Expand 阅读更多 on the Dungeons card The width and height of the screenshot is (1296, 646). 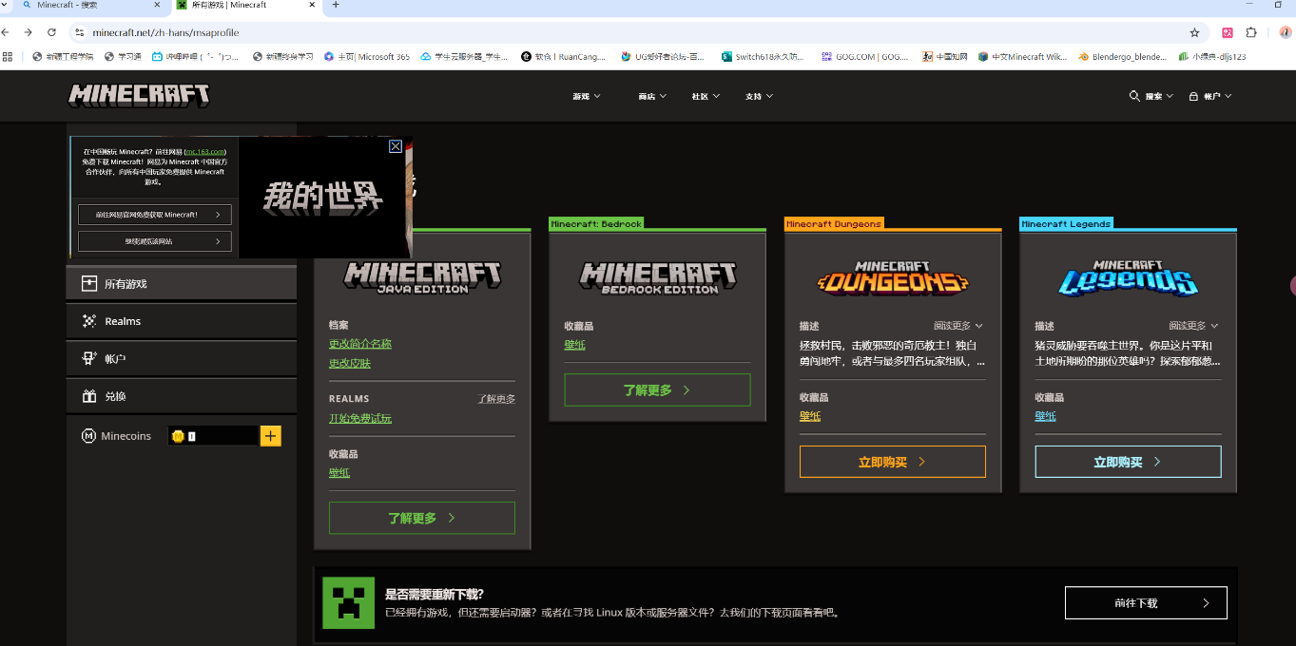point(958,326)
